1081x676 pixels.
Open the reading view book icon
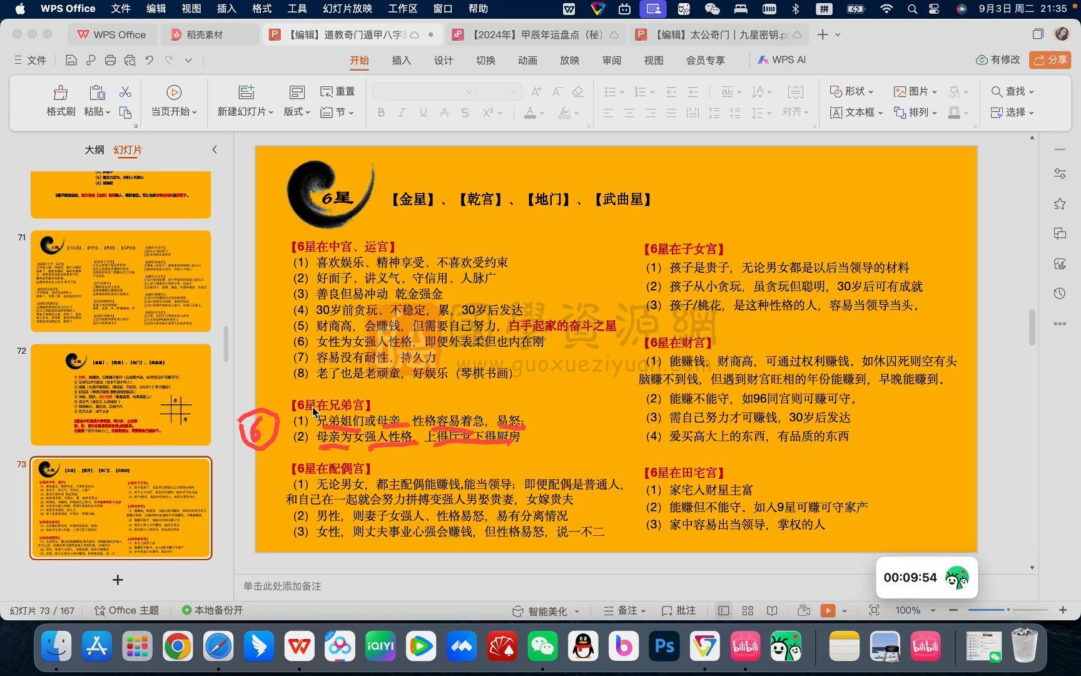[772, 610]
